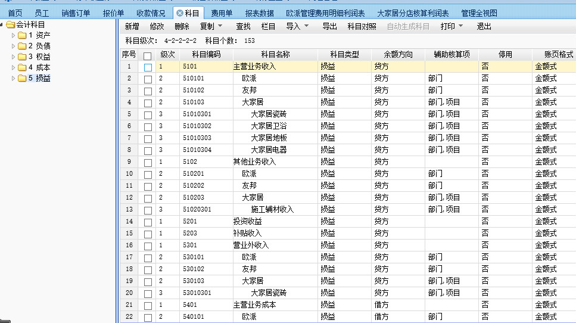Click the 修改 toolbar button
Image resolution: width=576 pixels, height=323 pixels.
(x=157, y=26)
